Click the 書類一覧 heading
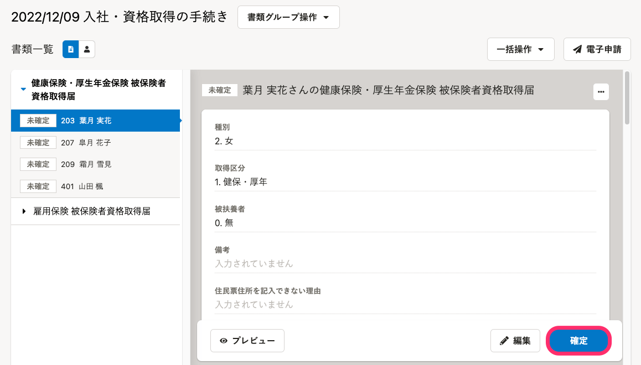 [32, 49]
